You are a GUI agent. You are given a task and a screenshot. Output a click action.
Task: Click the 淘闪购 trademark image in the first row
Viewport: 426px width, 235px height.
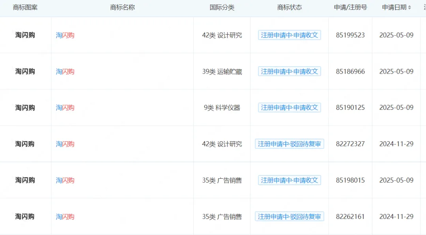pos(25,35)
